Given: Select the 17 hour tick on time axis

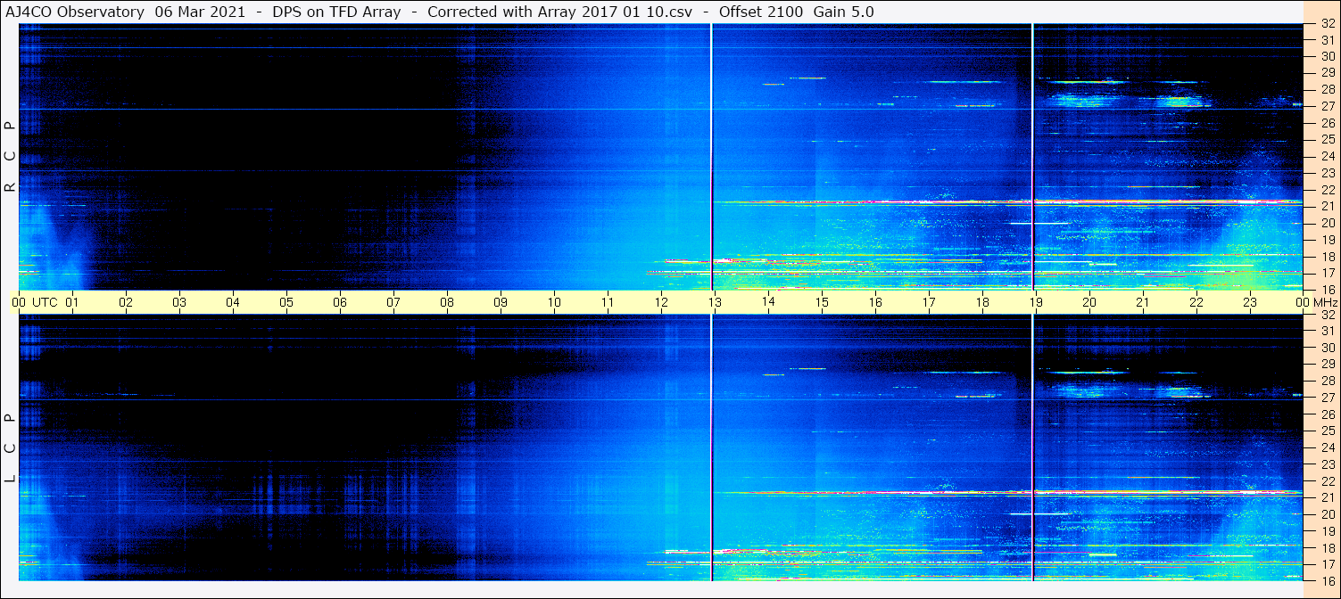Looking at the screenshot, I should 929,302.
